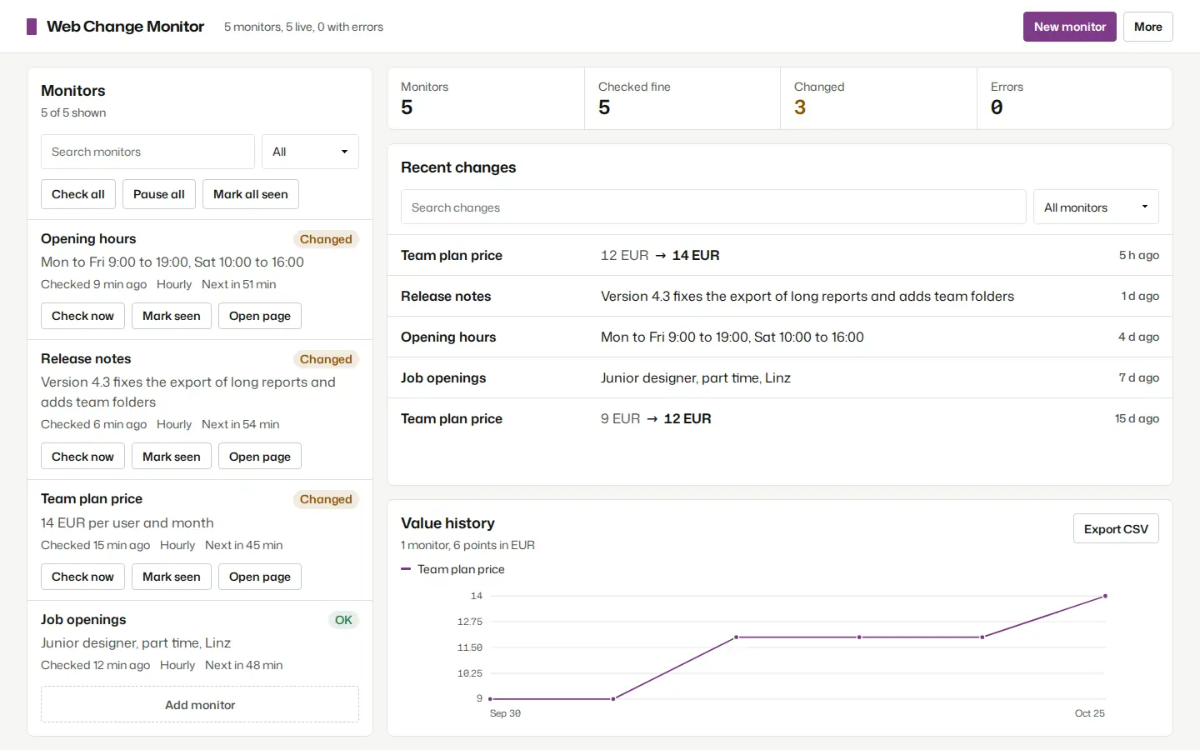Click the OK badge on Job openings
1200x750 pixels.
pos(343,620)
